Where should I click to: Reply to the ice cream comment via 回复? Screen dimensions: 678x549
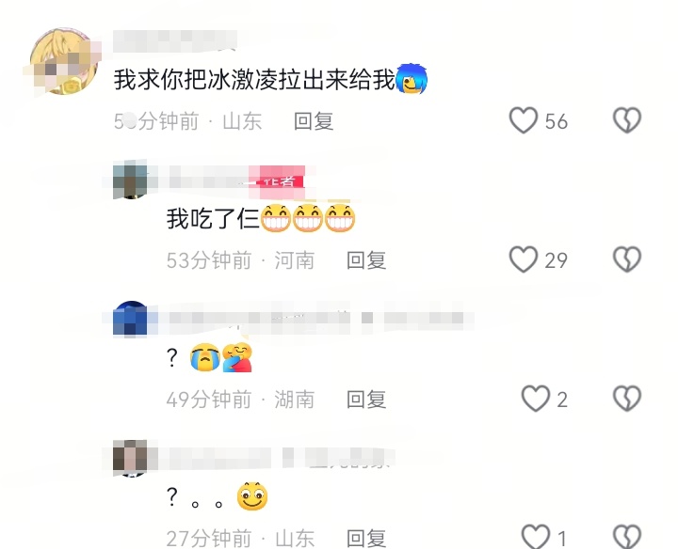[x=314, y=121]
